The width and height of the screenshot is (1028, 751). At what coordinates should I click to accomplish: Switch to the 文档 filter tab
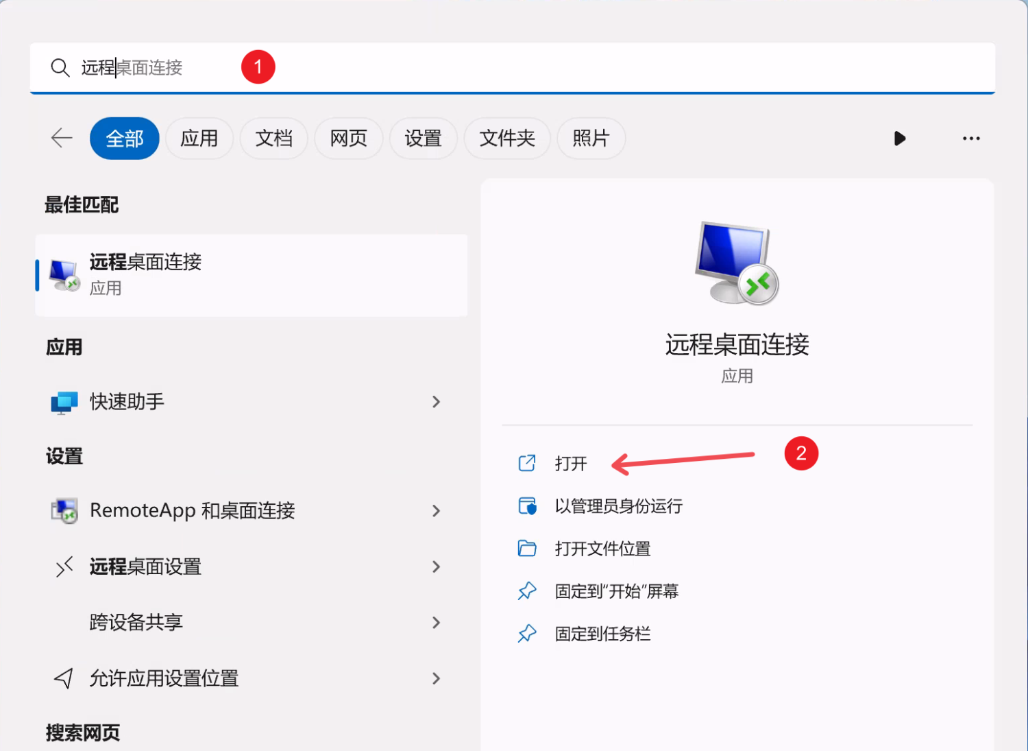pyautogui.click(x=274, y=139)
